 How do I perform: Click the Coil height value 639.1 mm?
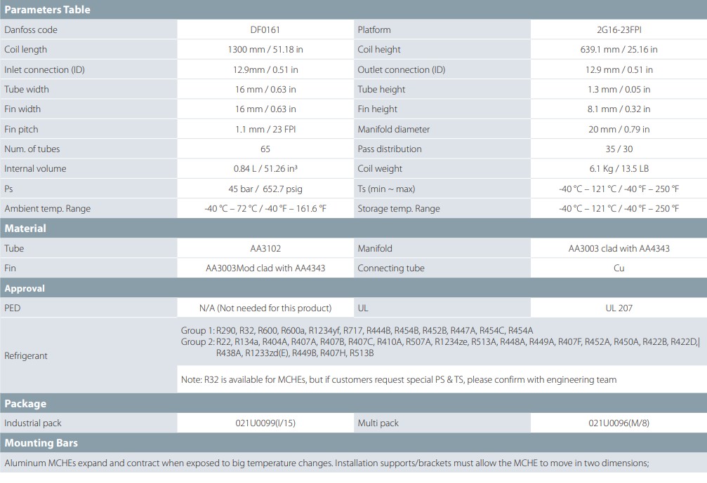point(600,50)
